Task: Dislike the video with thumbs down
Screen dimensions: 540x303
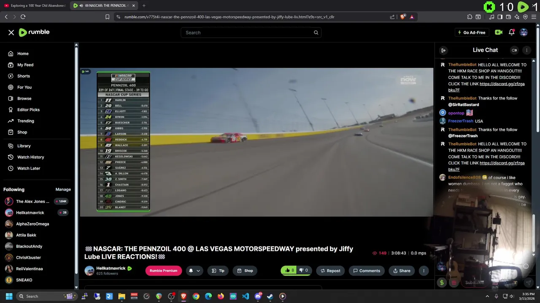Action: [304, 271]
